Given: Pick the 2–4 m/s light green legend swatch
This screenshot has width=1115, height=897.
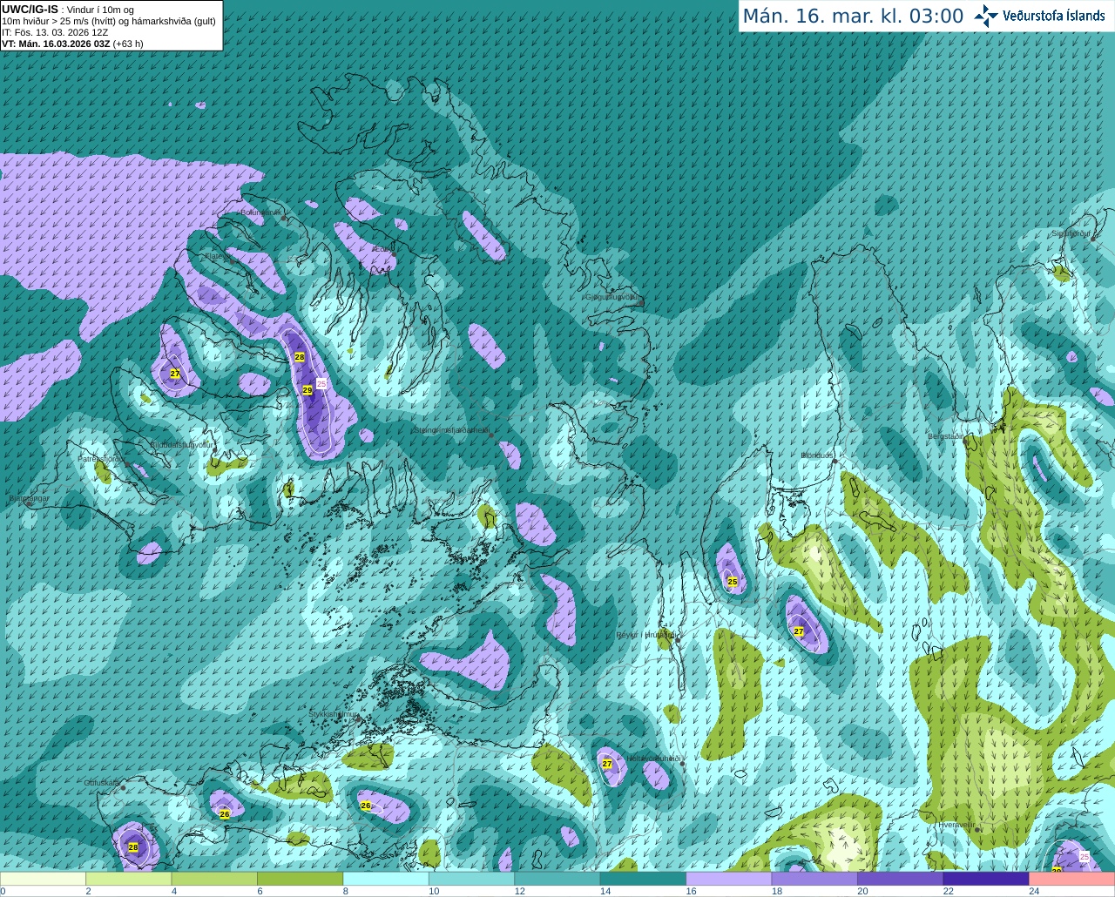Looking at the screenshot, I should click(129, 879).
